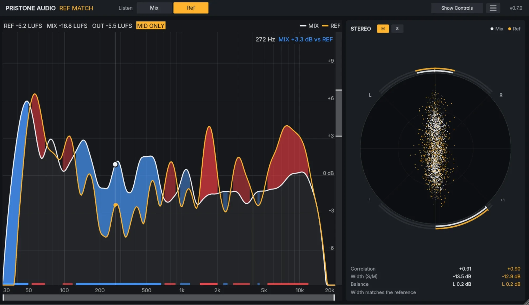
Task: Click the resize grip at window corner
Action: 526,302
